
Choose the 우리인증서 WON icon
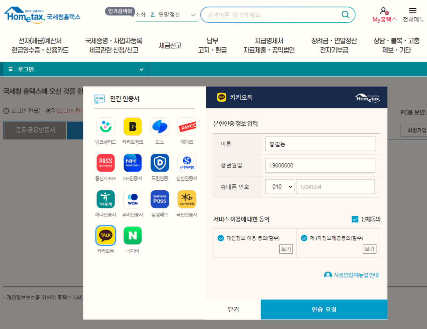[133, 199]
